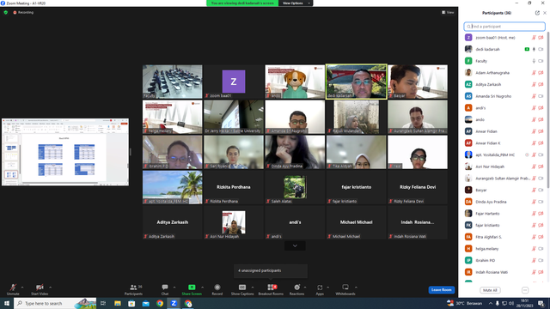550x309 pixels.
Task: Show next page of video tiles chevron
Action: 295,246
